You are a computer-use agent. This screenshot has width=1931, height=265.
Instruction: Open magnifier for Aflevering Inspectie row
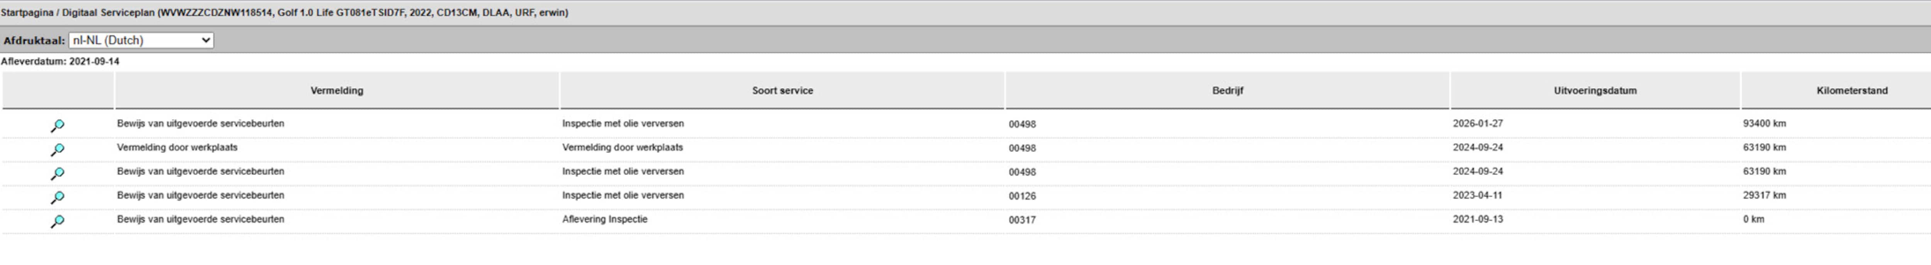coord(58,221)
